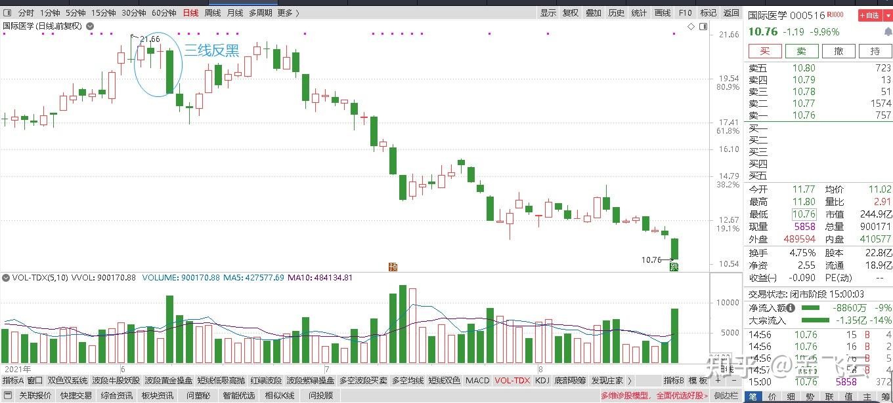Click the 返回 back button

tap(731, 12)
